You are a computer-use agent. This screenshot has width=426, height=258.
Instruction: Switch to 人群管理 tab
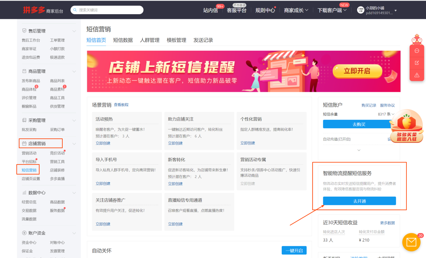pyautogui.click(x=150, y=40)
